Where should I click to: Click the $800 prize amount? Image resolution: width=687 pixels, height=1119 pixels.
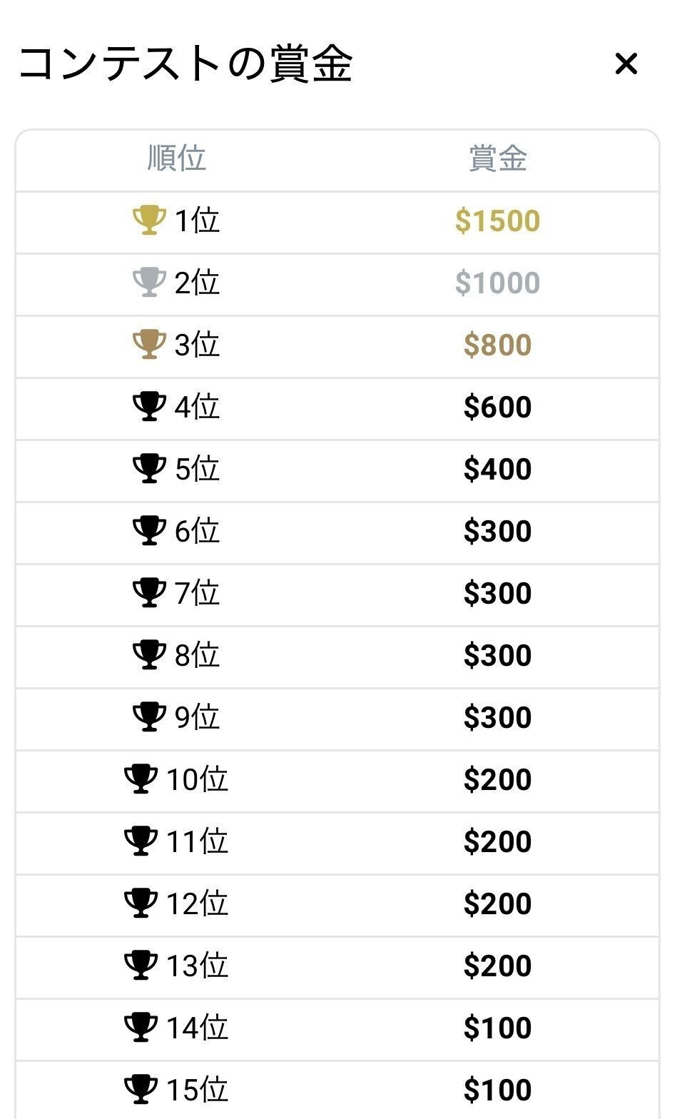click(498, 345)
